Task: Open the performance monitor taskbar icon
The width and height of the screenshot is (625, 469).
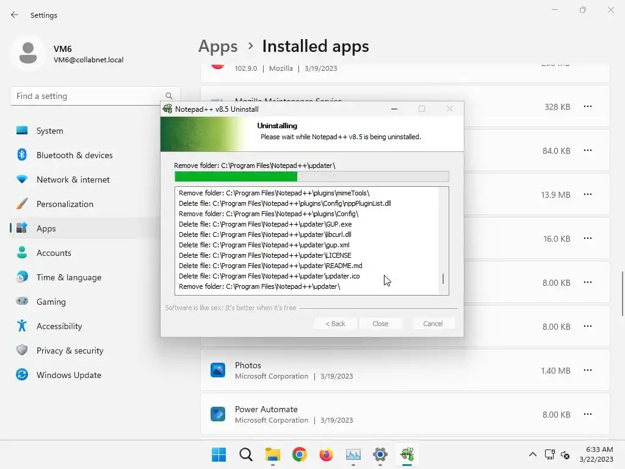Action: [353, 454]
